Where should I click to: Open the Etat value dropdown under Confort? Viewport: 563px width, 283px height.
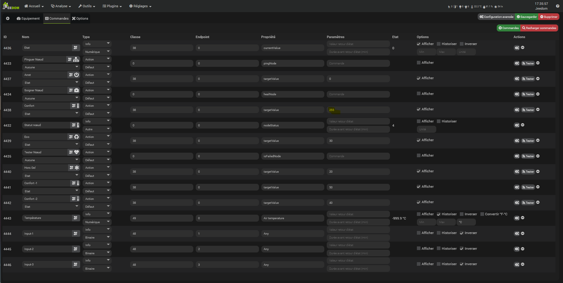pos(51,114)
